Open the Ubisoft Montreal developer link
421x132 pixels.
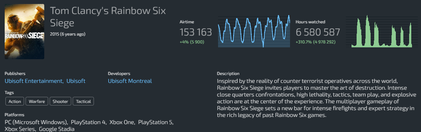point(130,81)
